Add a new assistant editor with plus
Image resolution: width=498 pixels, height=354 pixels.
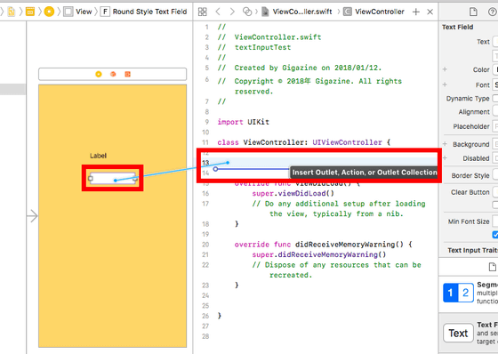point(416,12)
